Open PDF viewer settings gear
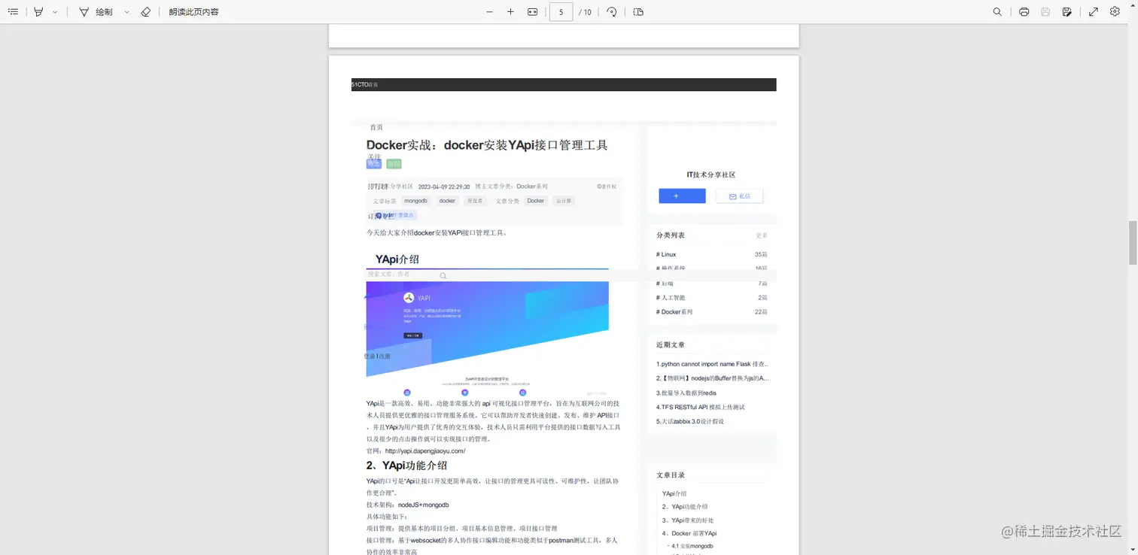The image size is (1138, 555). (x=1115, y=12)
